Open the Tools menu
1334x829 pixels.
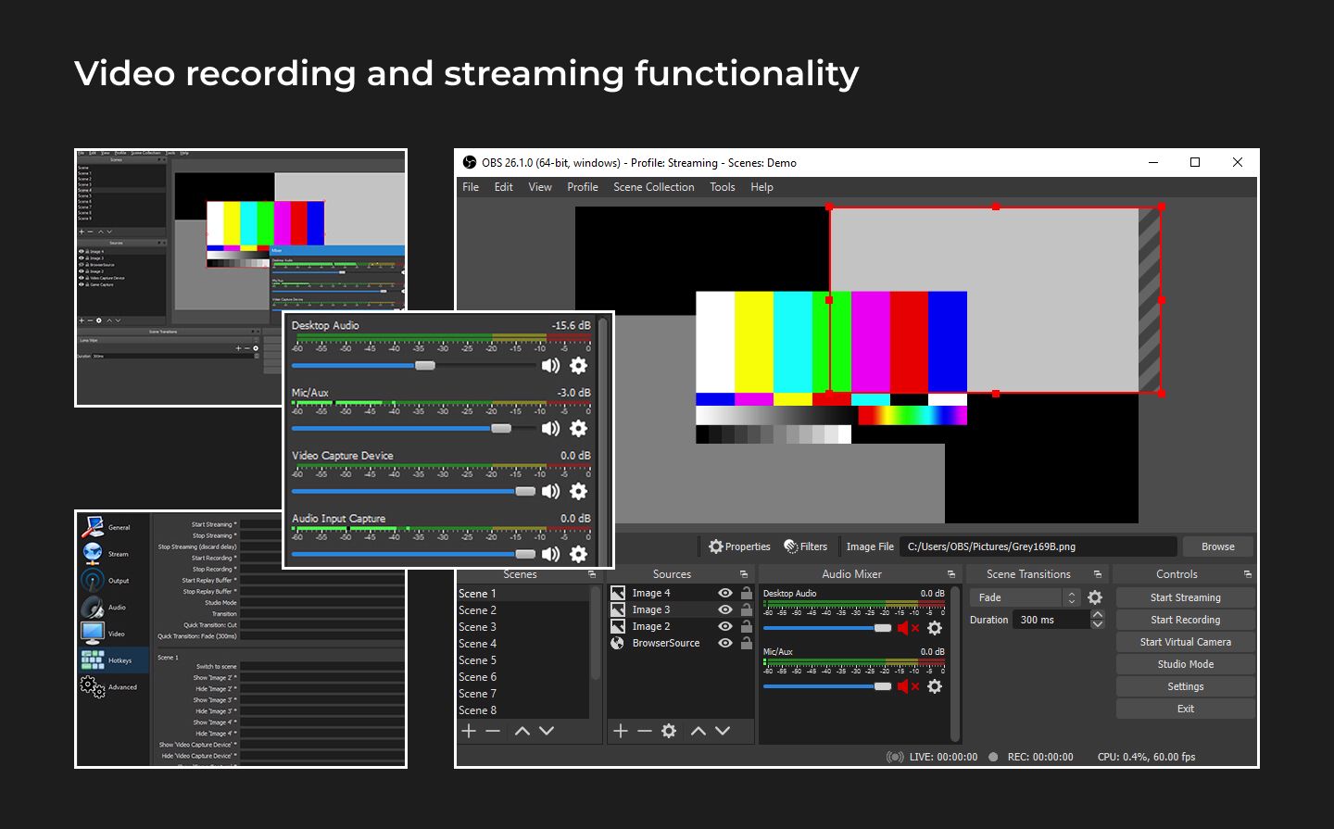click(723, 187)
